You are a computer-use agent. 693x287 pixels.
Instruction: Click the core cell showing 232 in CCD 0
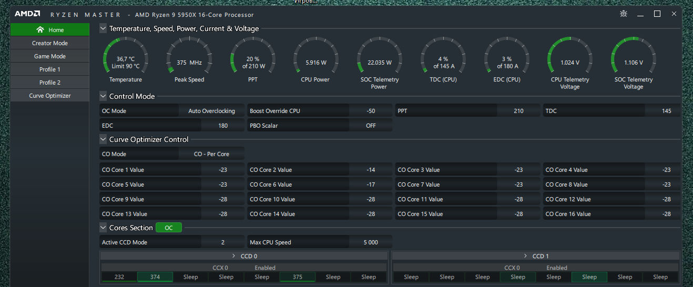point(119,277)
